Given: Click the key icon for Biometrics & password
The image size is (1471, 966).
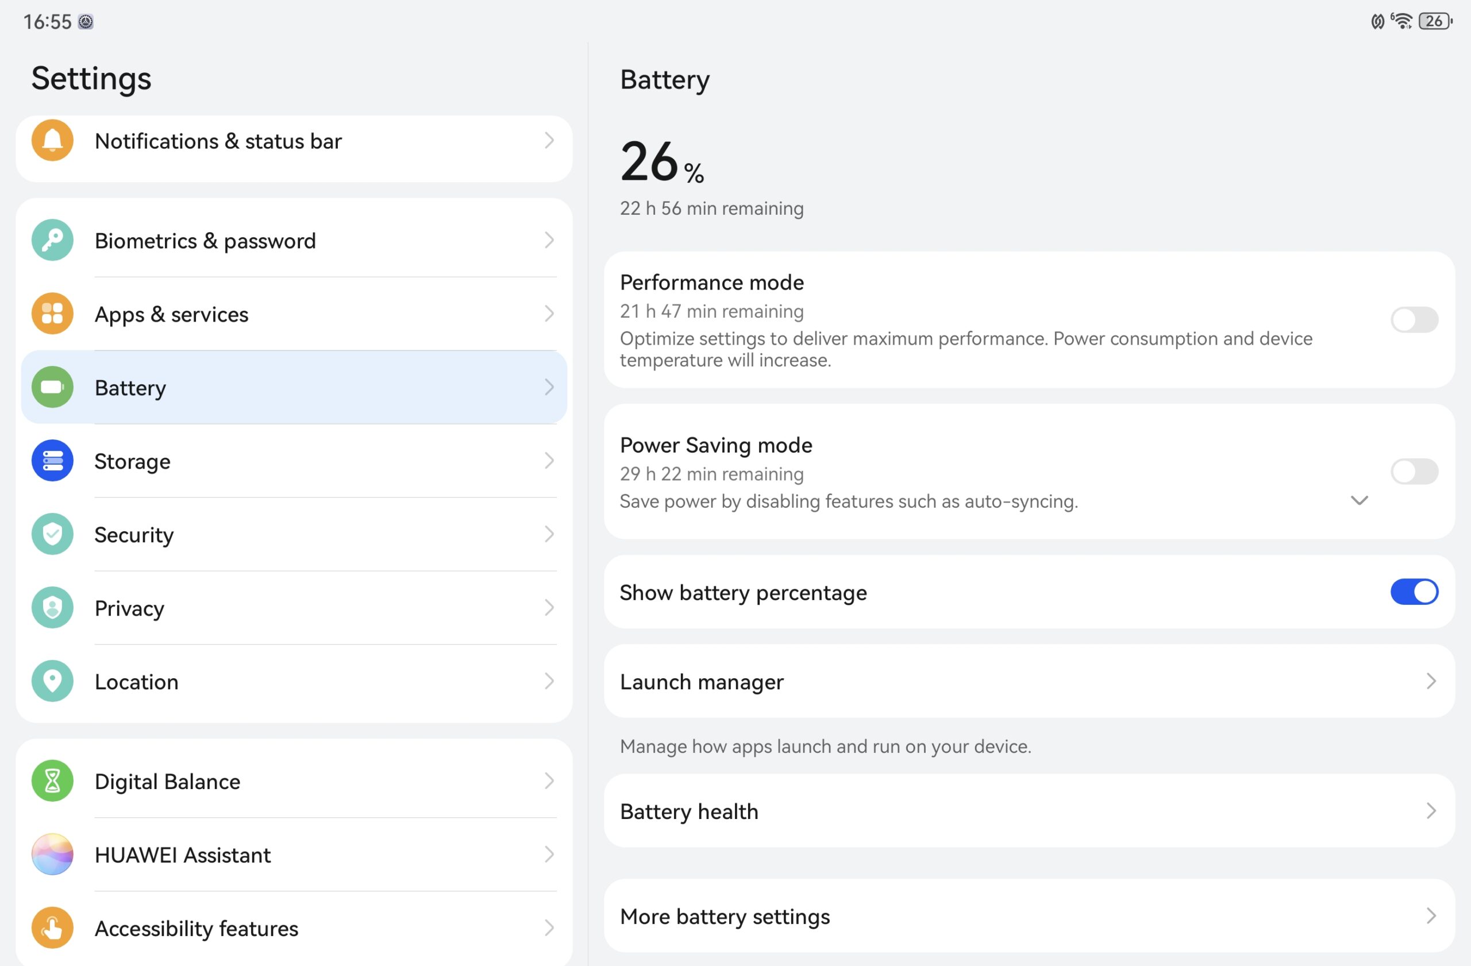Looking at the screenshot, I should coord(52,240).
